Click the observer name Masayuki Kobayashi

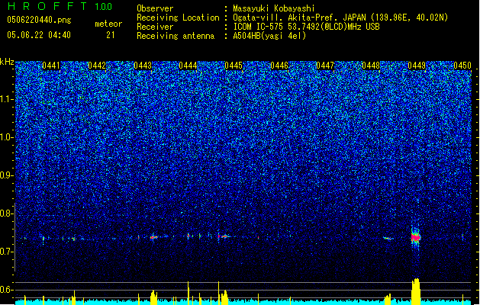[274, 8]
